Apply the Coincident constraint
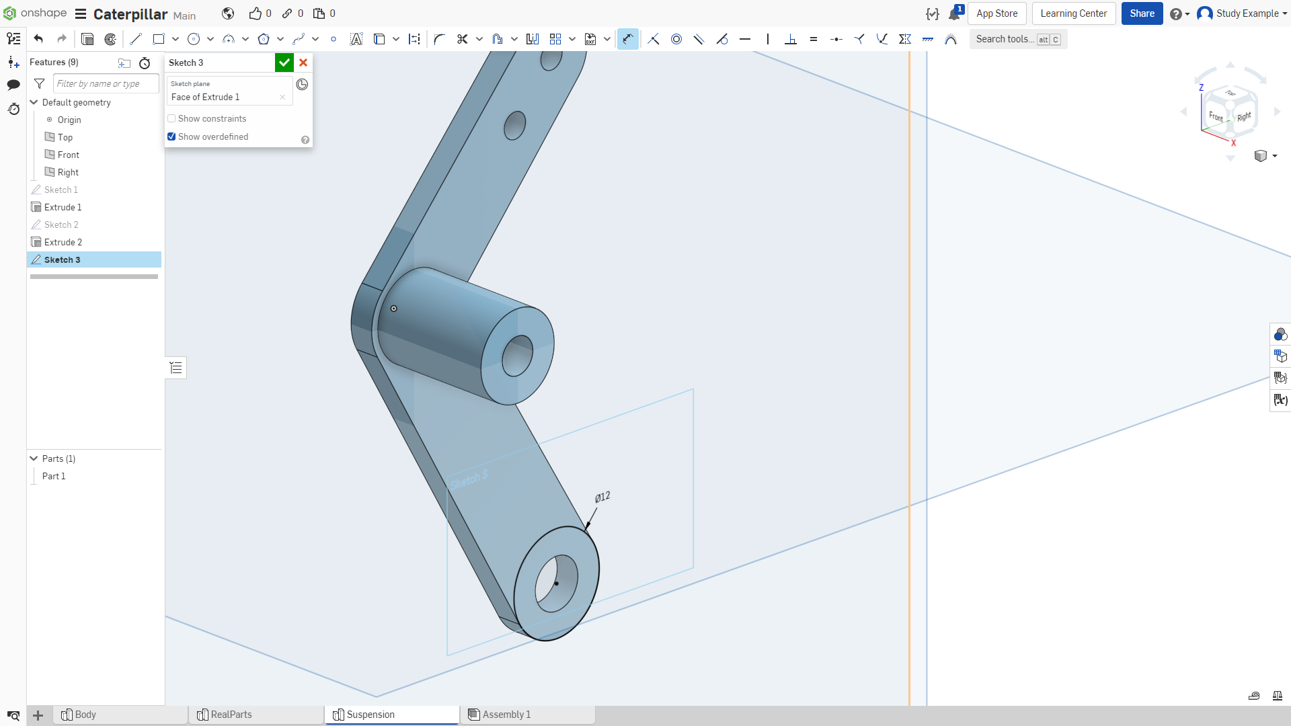Image resolution: width=1291 pixels, height=726 pixels. coord(654,39)
